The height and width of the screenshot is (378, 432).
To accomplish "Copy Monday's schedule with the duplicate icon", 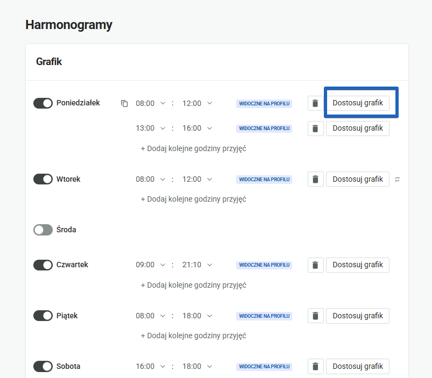I will coord(124,103).
